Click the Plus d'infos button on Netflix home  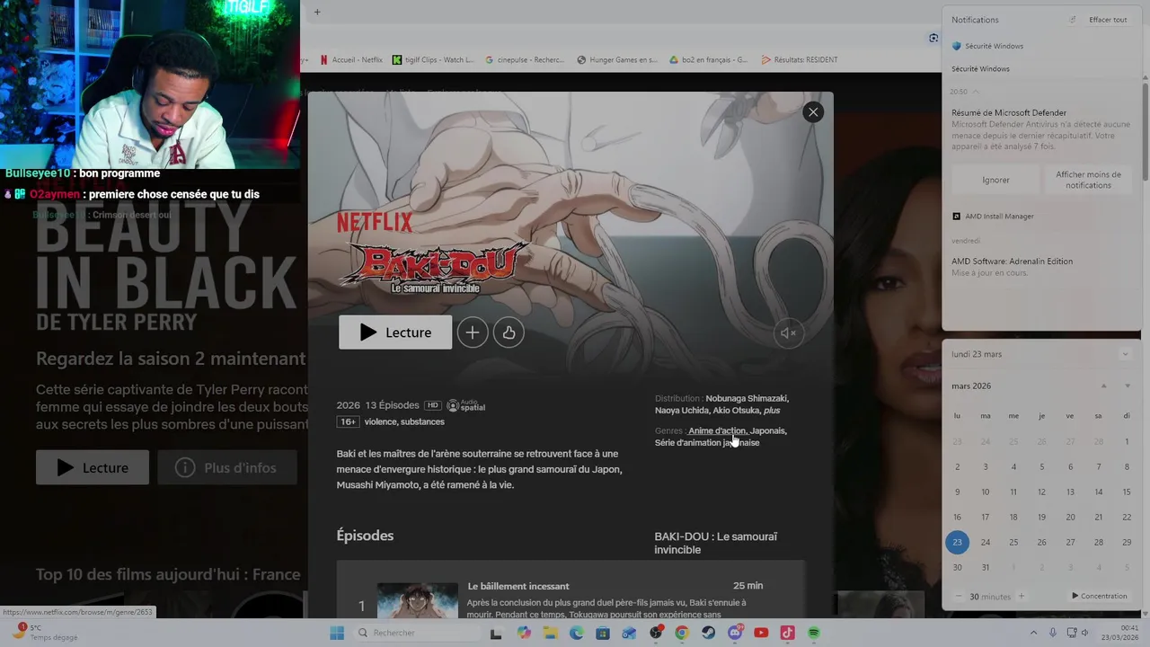coord(226,467)
